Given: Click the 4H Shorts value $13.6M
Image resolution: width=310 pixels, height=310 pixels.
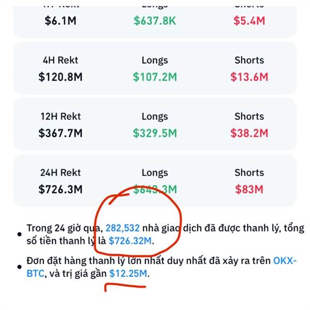Looking at the screenshot, I should click(x=250, y=77).
